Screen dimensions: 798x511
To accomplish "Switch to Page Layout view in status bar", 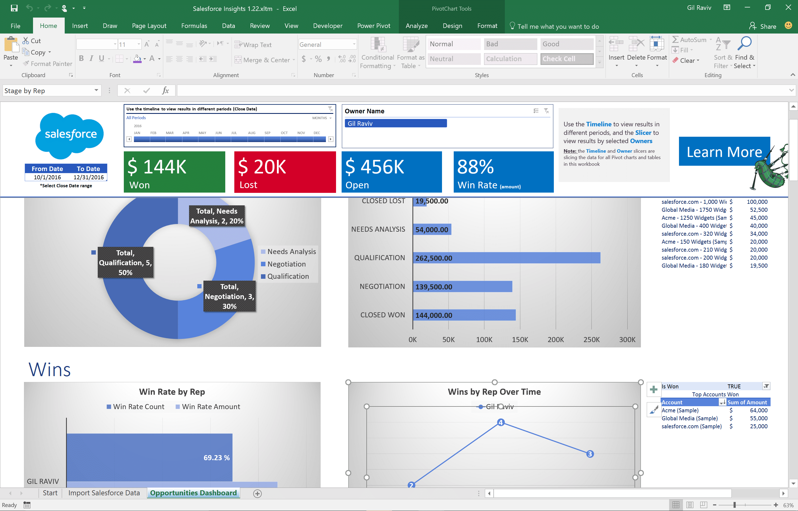I will 690,505.
